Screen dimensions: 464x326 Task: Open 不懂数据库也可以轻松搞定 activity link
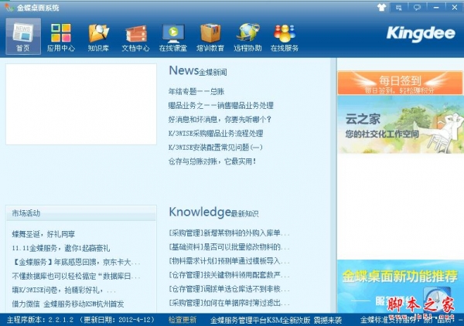(76, 277)
